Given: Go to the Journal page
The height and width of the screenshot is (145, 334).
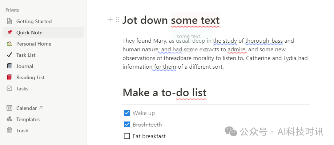Looking at the screenshot, I should [x=25, y=66].
